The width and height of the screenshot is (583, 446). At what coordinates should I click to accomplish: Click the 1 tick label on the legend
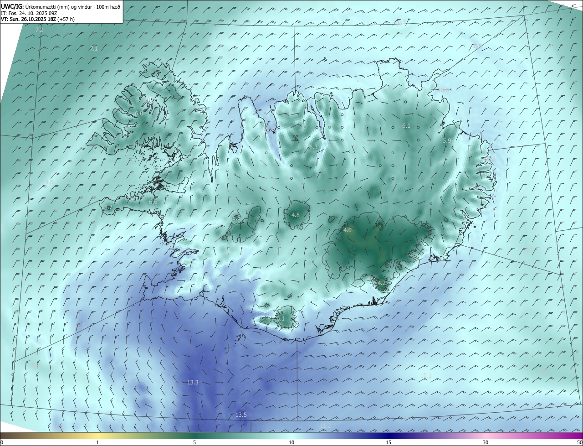97,442
